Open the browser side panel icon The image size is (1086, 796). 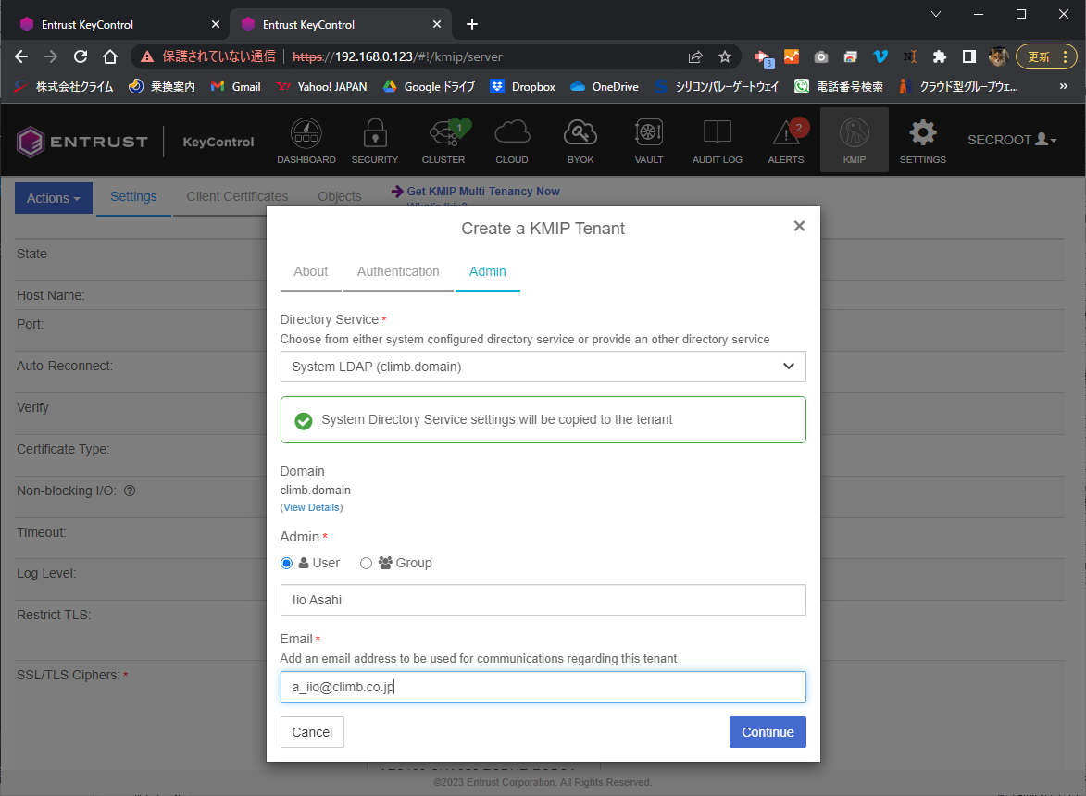click(969, 56)
